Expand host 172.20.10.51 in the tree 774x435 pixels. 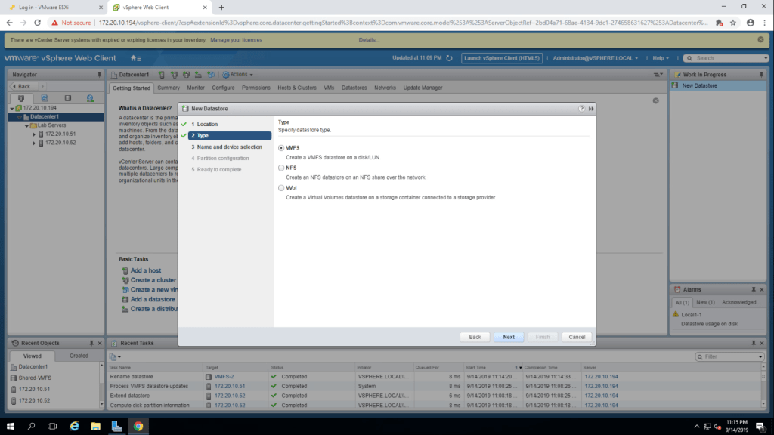coord(34,134)
